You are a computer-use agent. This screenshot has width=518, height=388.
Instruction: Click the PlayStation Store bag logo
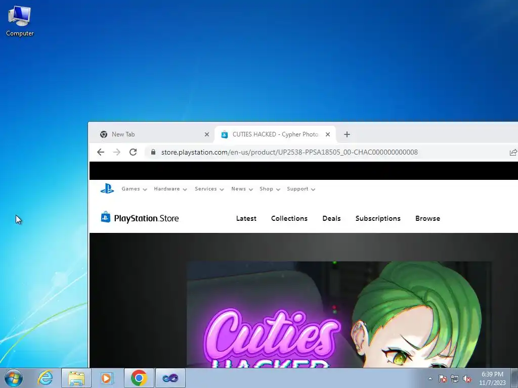pyautogui.click(x=105, y=217)
